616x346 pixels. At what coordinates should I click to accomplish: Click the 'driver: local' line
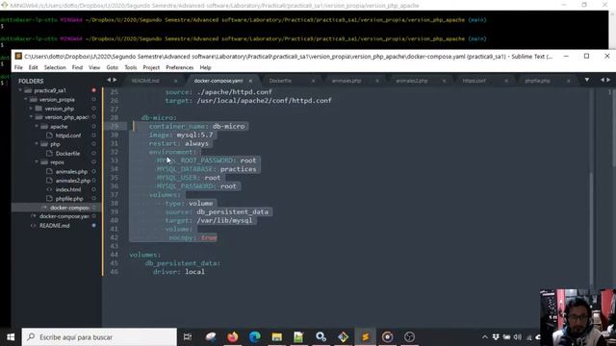click(x=179, y=271)
